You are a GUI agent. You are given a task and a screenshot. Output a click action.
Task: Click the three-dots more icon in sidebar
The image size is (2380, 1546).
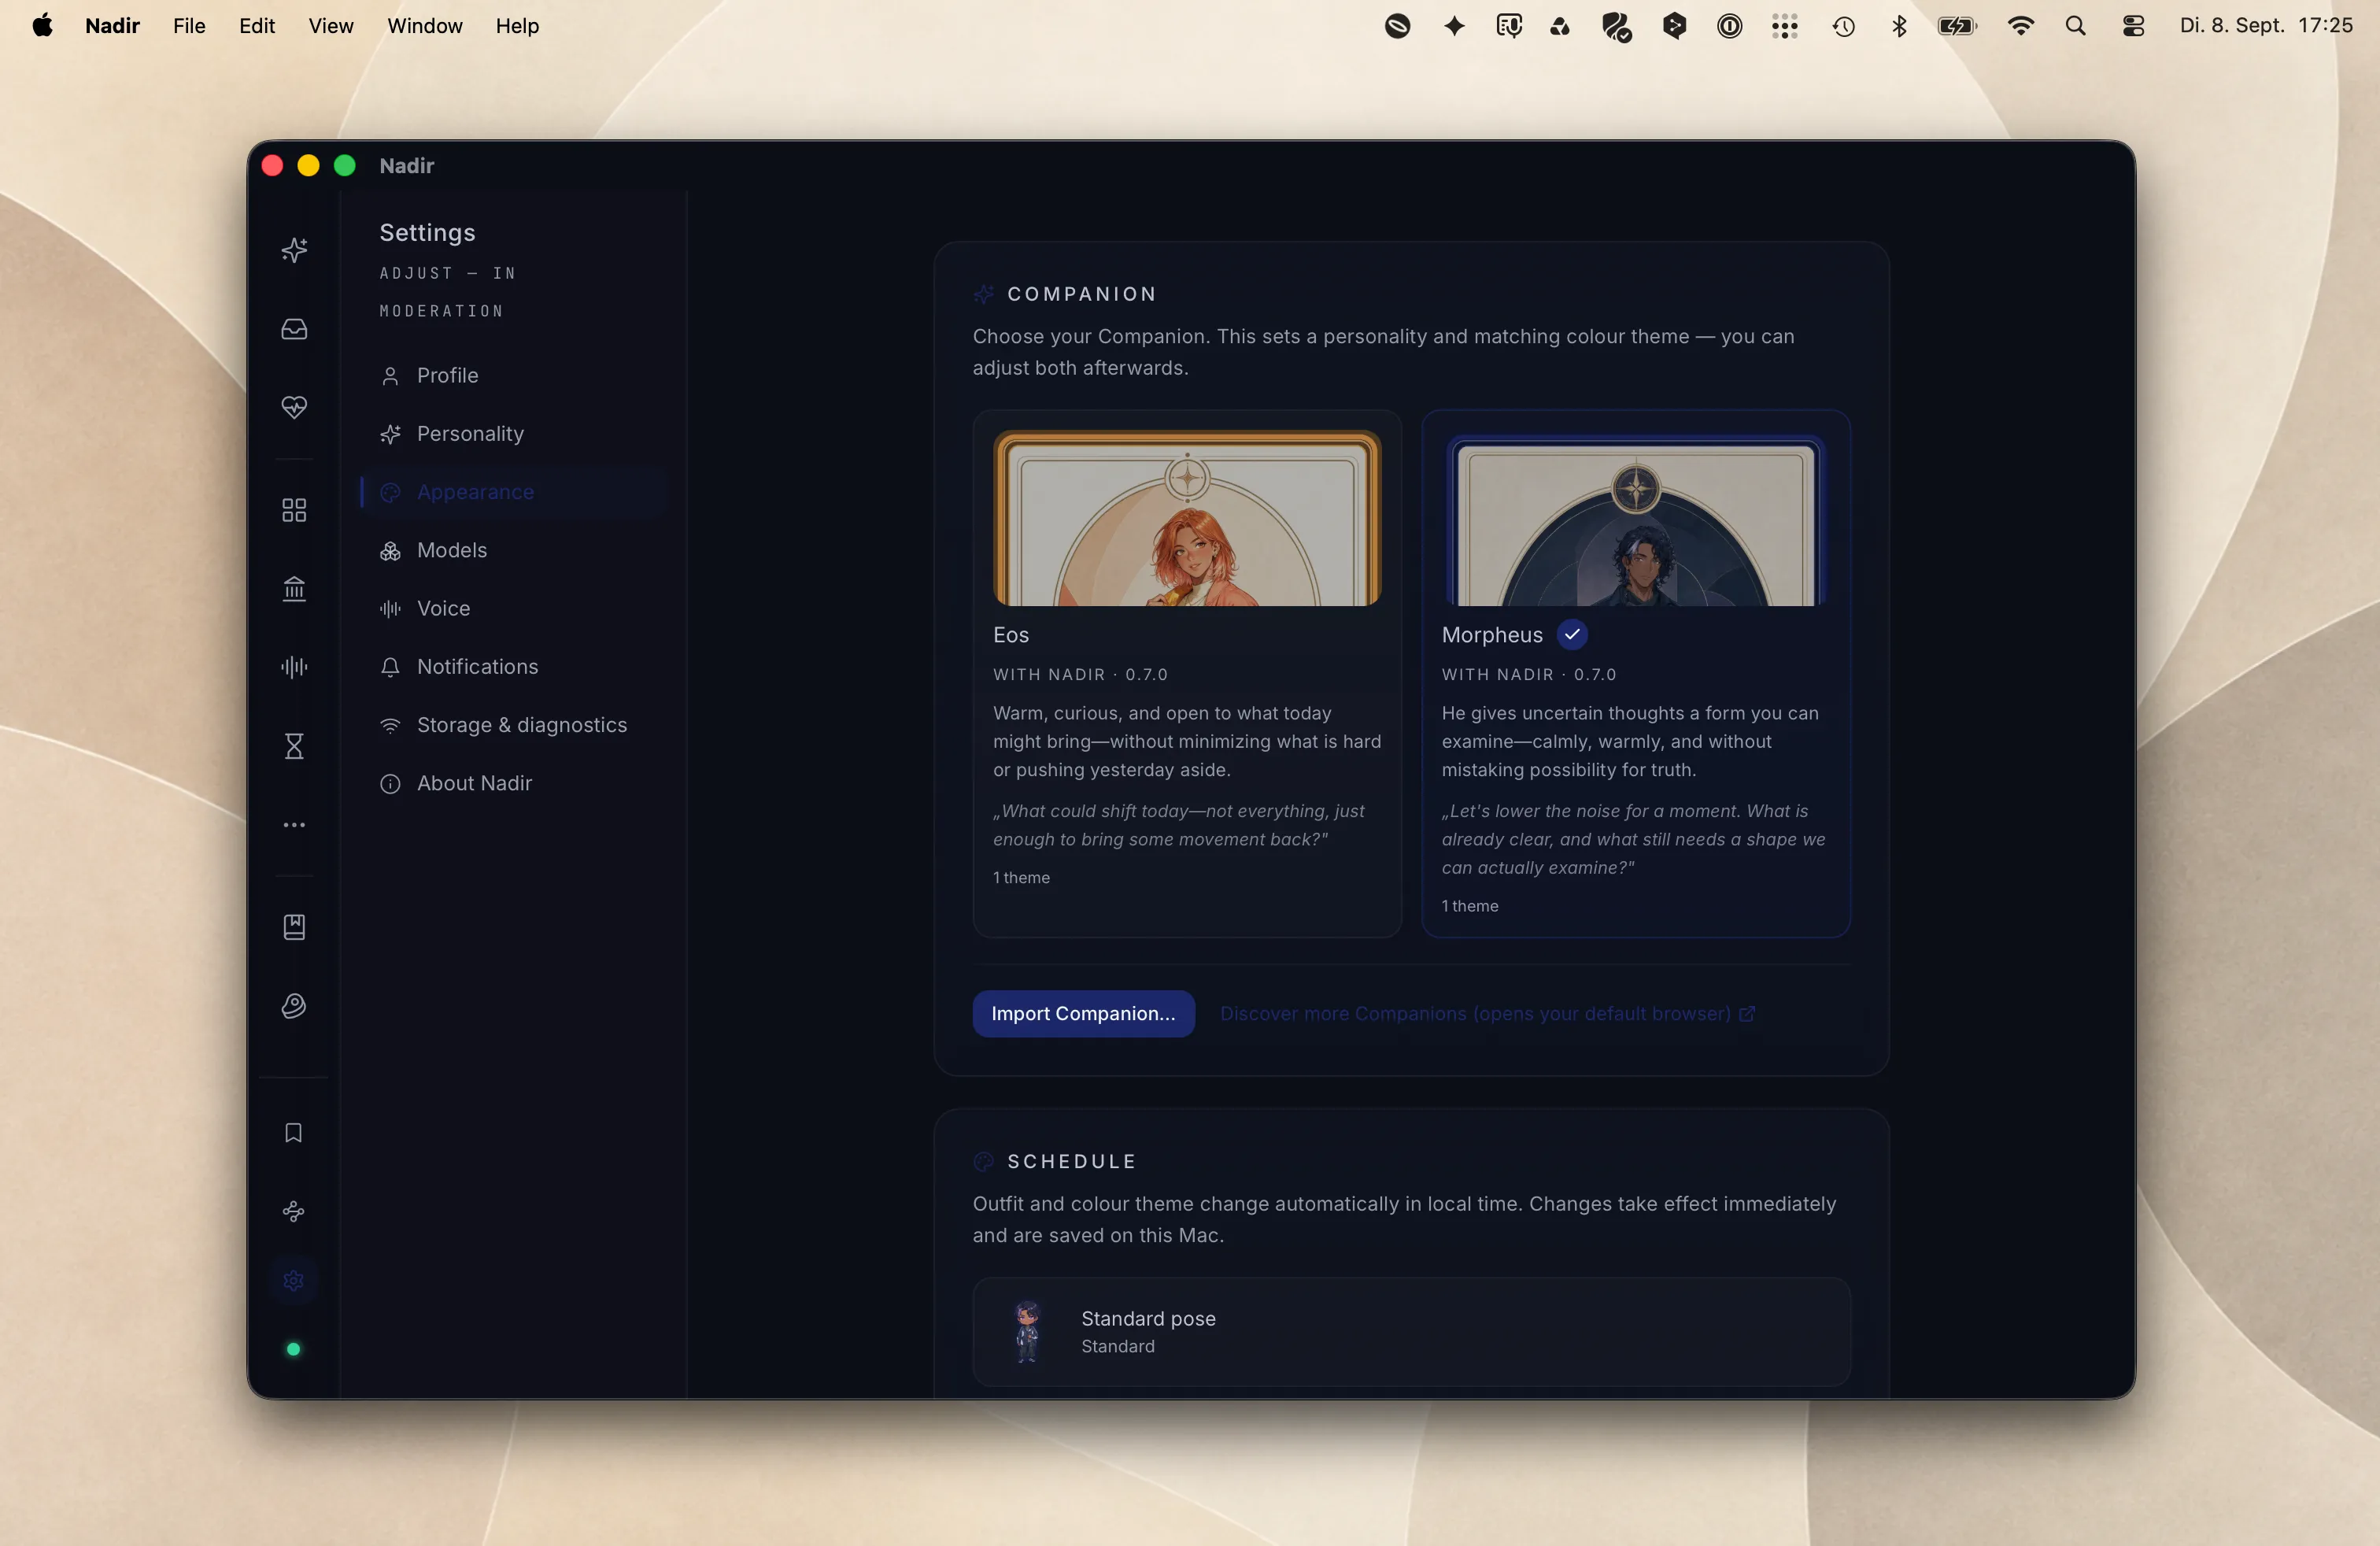[x=294, y=825]
